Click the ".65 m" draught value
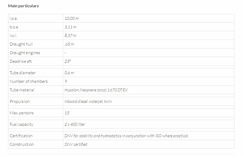 click(x=69, y=44)
